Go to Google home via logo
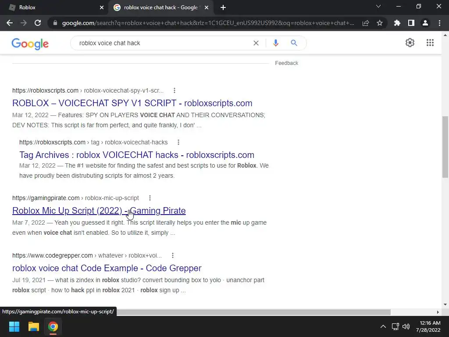This screenshot has height=337, width=449. [x=30, y=43]
